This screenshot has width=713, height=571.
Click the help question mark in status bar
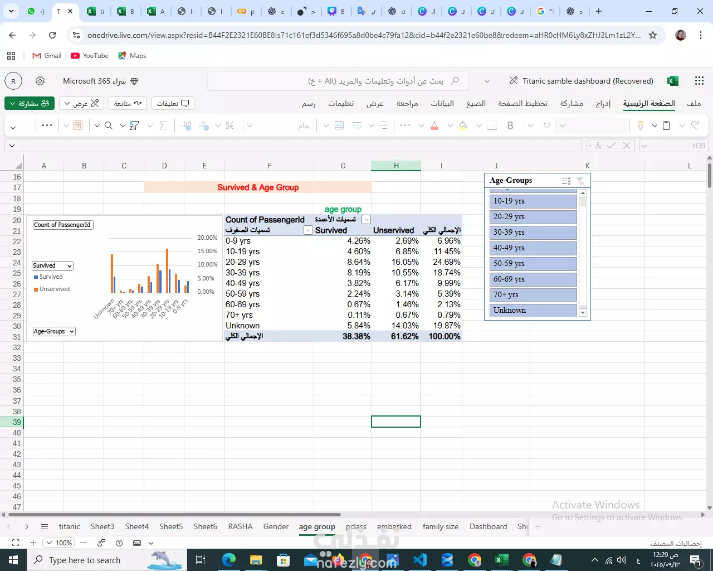click(119, 543)
